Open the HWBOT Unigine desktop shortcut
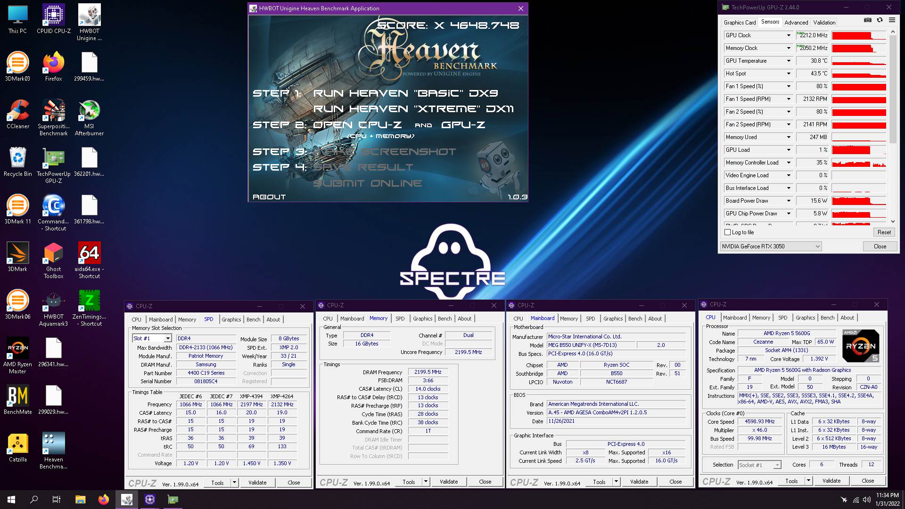 pyautogui.click(x=90, y=22)
